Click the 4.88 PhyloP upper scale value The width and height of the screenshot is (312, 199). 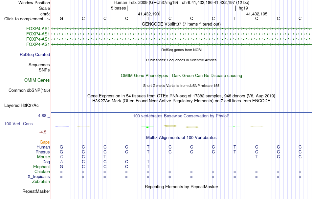(42, 116)
